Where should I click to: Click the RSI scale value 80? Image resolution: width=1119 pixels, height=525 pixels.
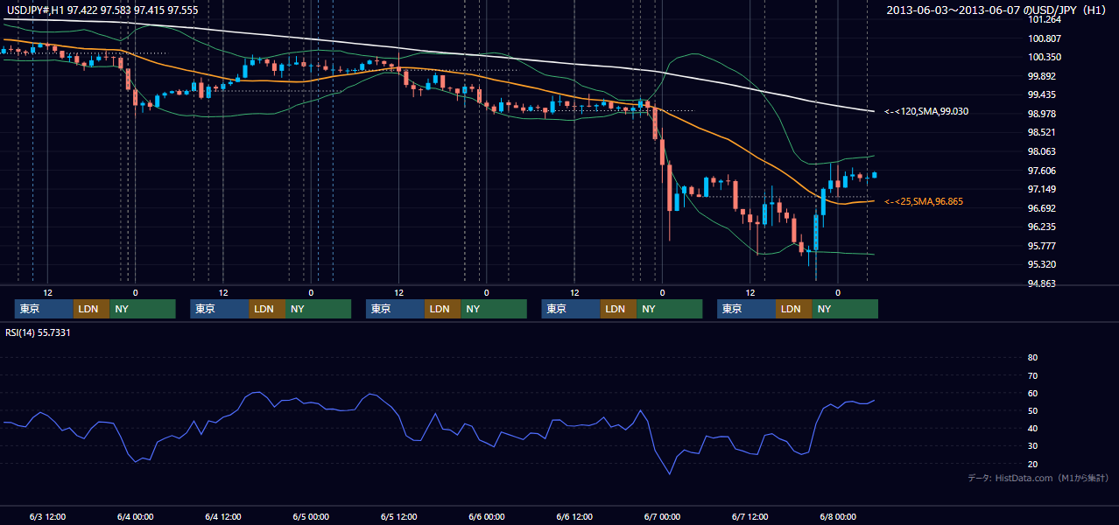click(x=1032, y=357)
